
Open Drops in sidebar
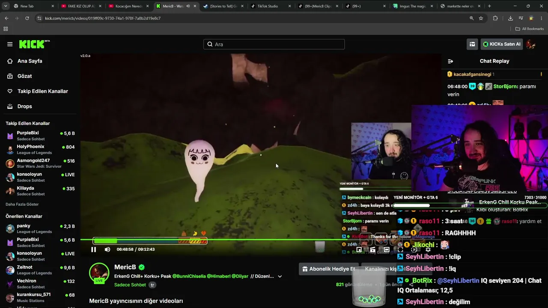(24, 106)
